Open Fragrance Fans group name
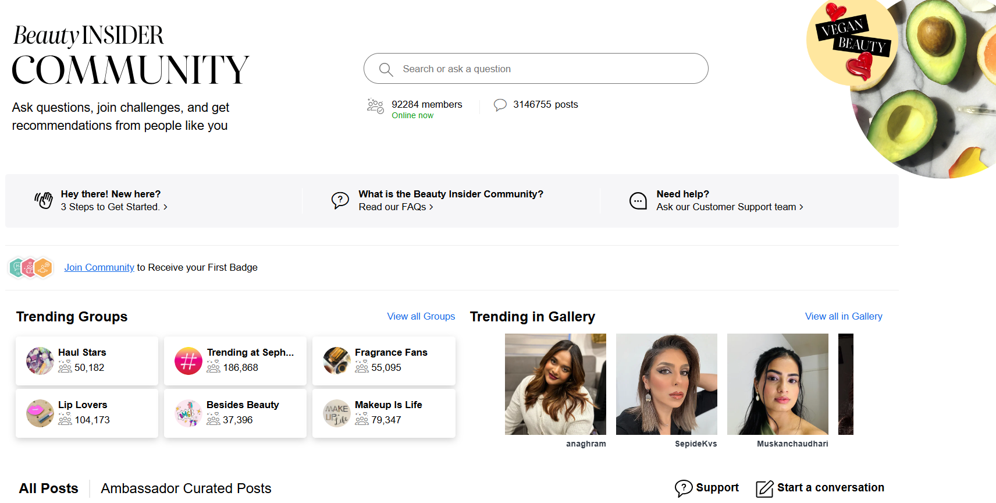996x503 pixels. point(391,353)
